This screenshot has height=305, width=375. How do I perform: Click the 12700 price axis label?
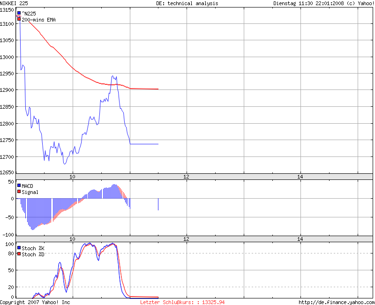7,157
